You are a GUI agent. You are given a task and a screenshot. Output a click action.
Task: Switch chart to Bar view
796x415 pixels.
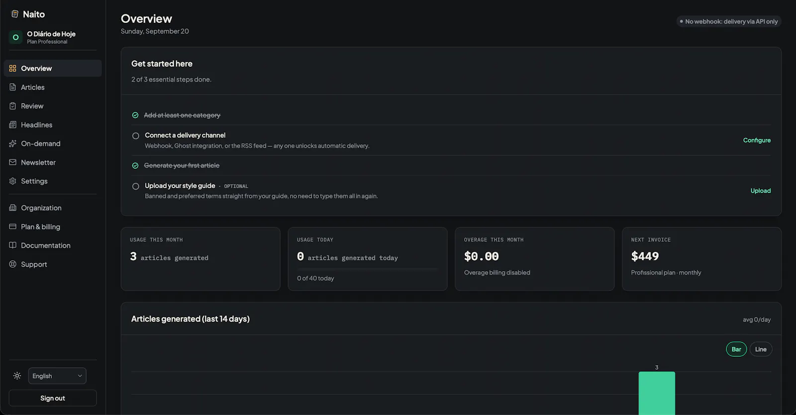click(736, 349)
